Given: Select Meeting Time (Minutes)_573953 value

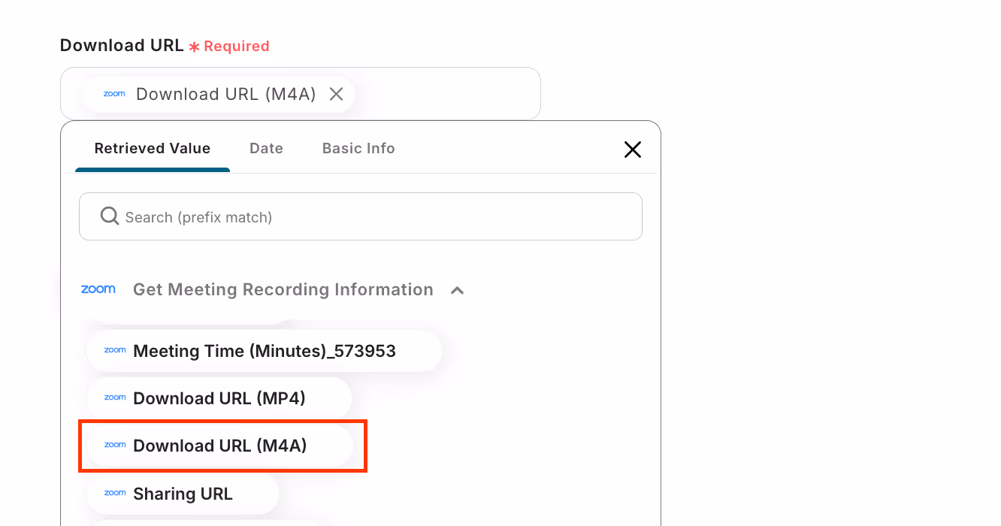Looking at the screenshot, I should [x=265, y=351].
